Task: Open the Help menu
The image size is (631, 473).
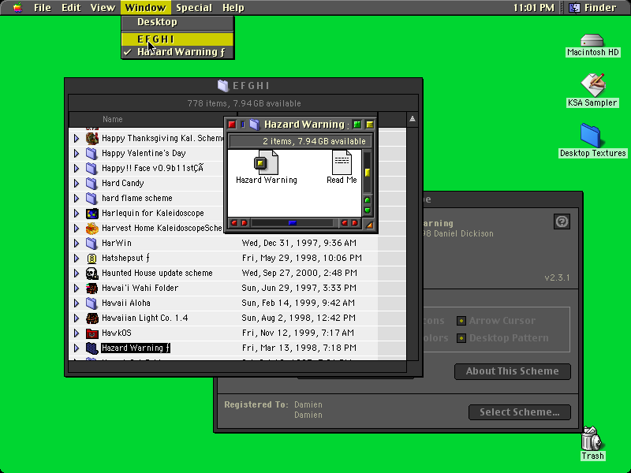Action: (233, 8)
